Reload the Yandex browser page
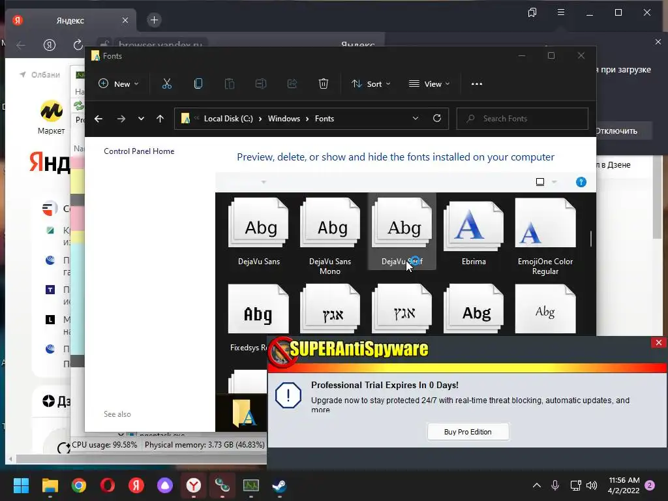Viewport: 668px width, 501px height. click(x=78, y=45)
